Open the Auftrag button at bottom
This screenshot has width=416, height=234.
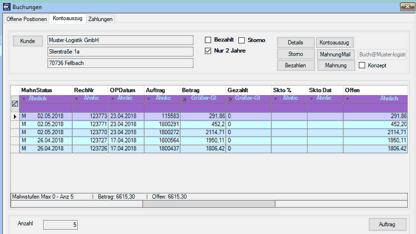click(x=387, y=224)
